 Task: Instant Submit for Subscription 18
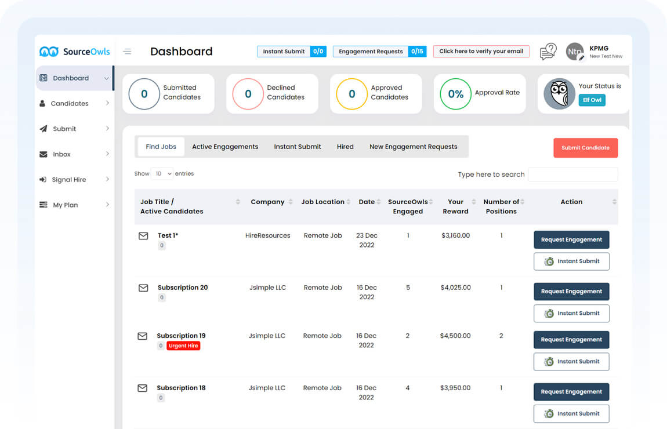[571, 414]
